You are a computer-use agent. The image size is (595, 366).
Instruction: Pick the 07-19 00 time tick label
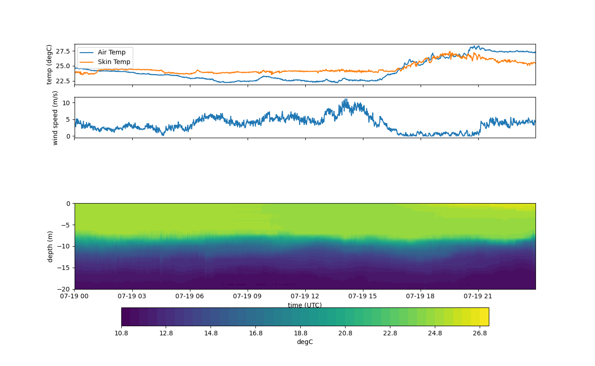75,296
